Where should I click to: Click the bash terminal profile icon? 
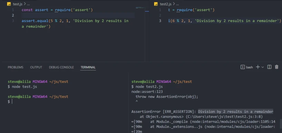click(x=242, y=67)
